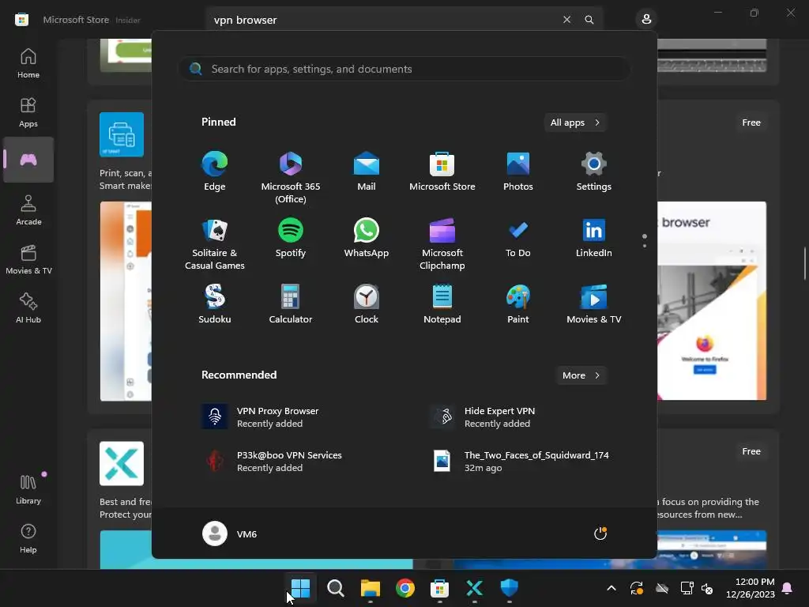
Task: Click the Store search magnifier button
Action: tap(589, 20)
